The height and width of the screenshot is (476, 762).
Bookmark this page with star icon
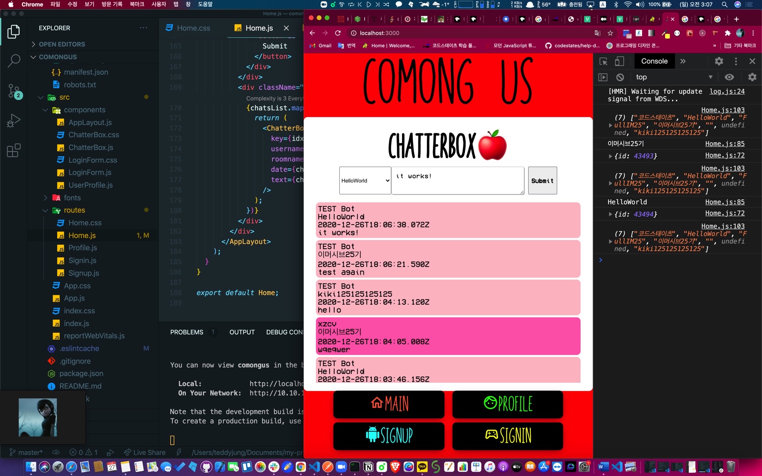click(610, 33)
